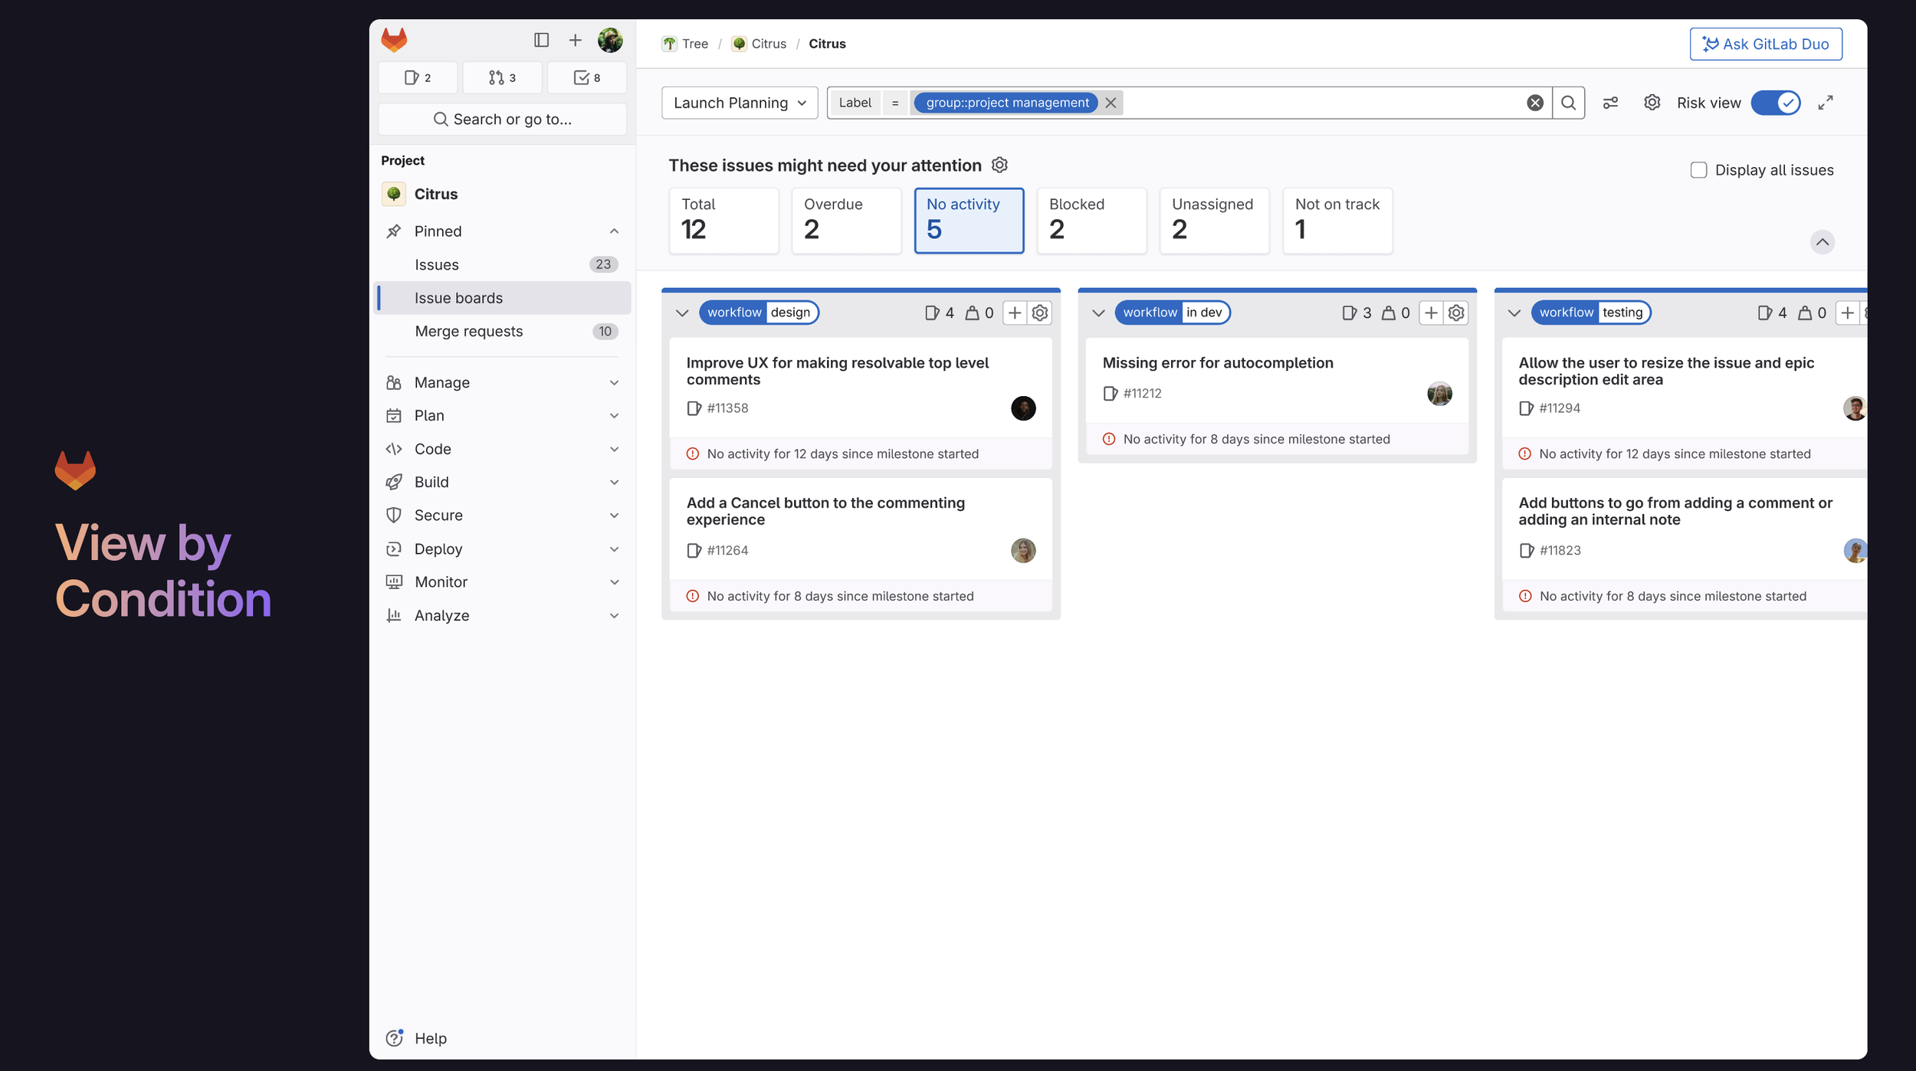This screenshot has height=1071, width=1916.
Task: Click the fullscreen expand arrows icon
Action: [1826, 103]
